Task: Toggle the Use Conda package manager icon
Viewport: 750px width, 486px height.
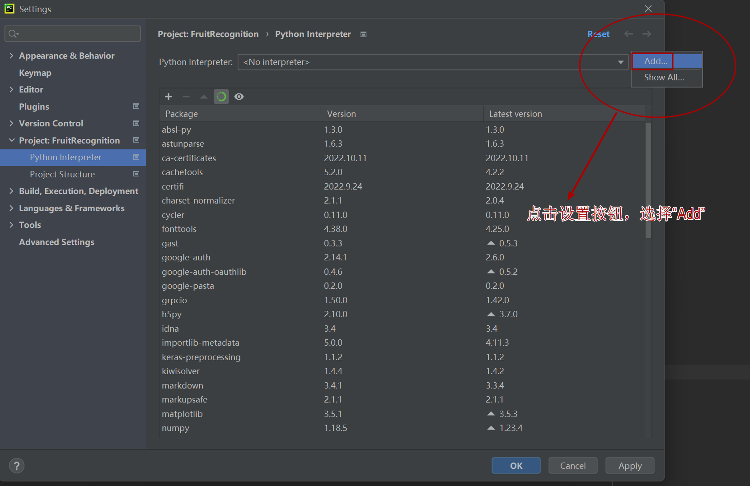Action: click(x=221, y=97)
